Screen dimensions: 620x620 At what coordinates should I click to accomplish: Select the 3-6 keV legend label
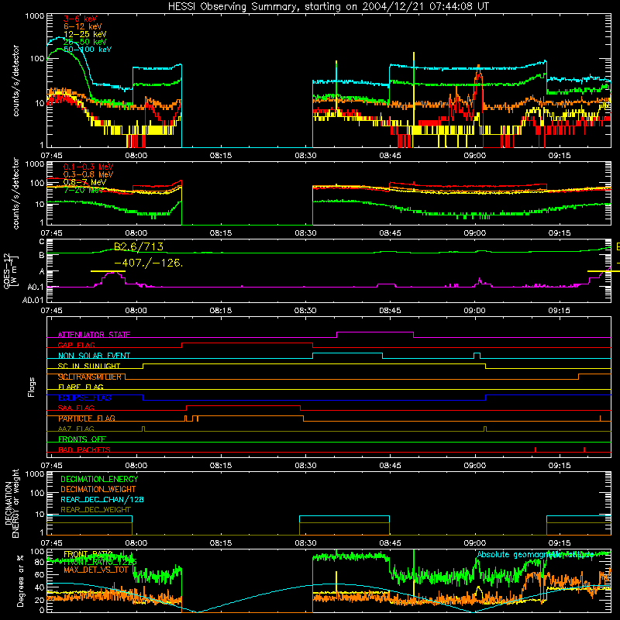80,19
